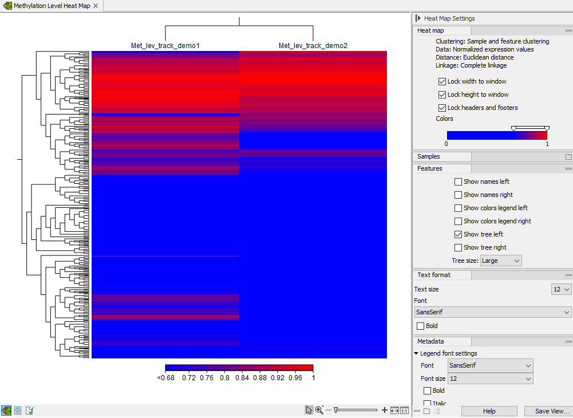Select the Heat Map view icon
The image size is (573, 418).
6,410
